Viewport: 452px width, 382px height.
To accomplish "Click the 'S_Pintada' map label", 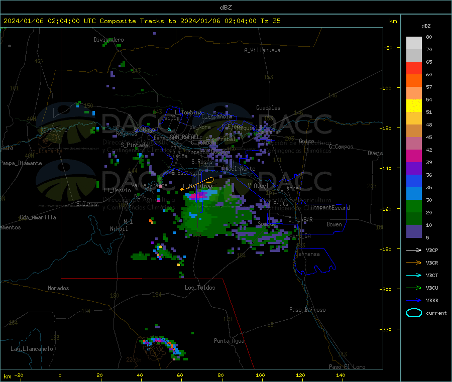I will click(134, 145).
